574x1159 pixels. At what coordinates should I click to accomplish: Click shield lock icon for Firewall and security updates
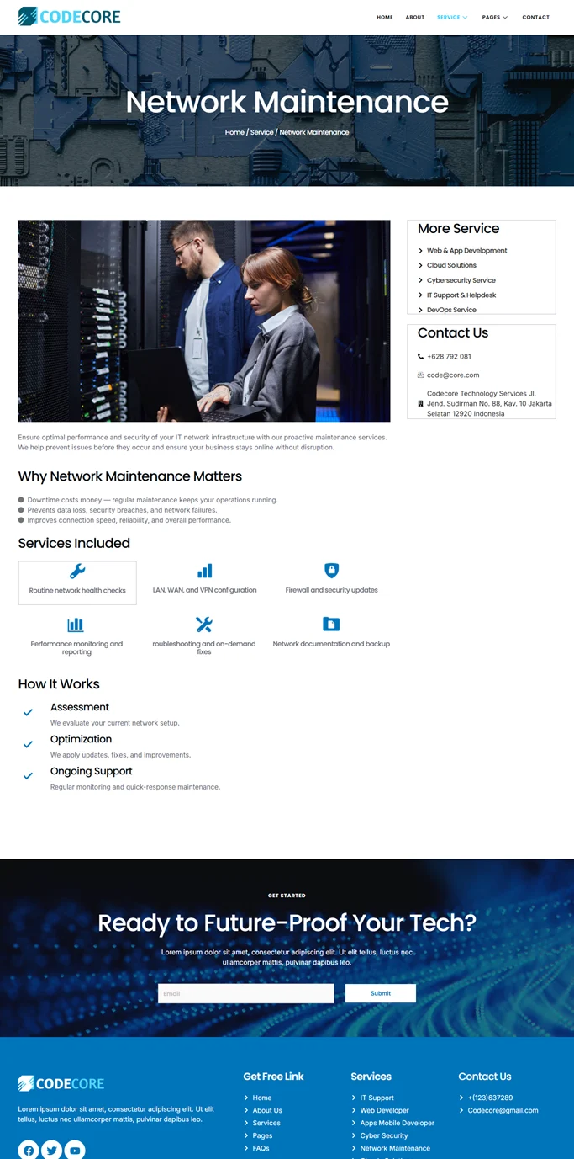[x=331, y=571]
